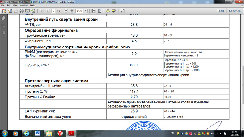Click the EN language indicator

[x=172, y=133]
